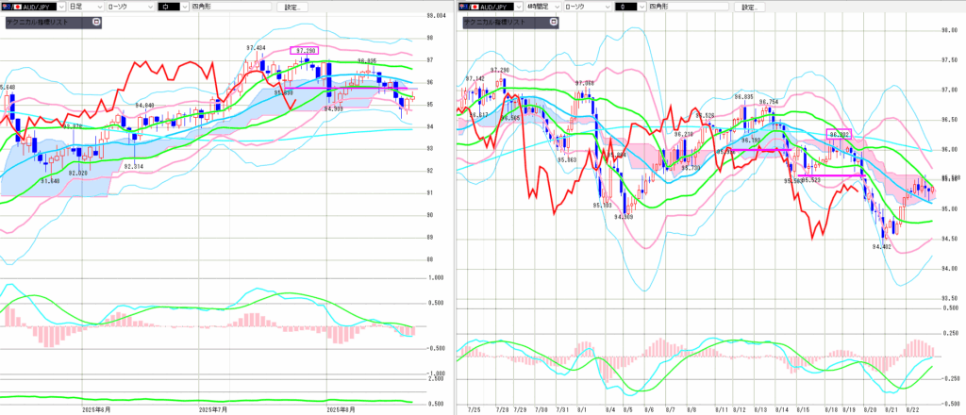Screen dimensions: 966x415
Task: Click 設定 button in the 4-hour chart toolbar
Action: coord(749,7)
